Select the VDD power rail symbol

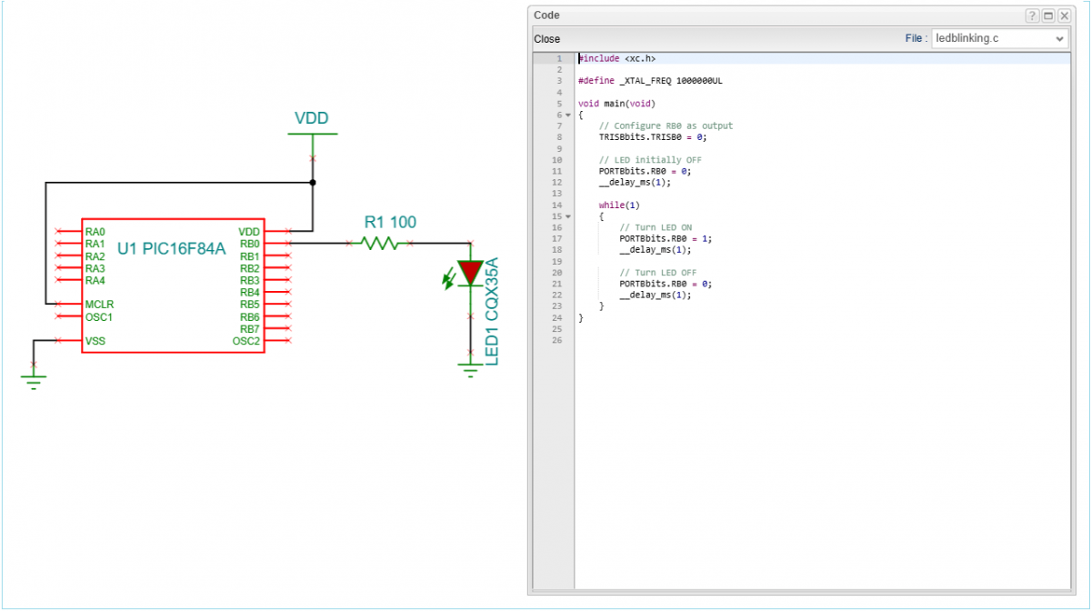(312, 135)
